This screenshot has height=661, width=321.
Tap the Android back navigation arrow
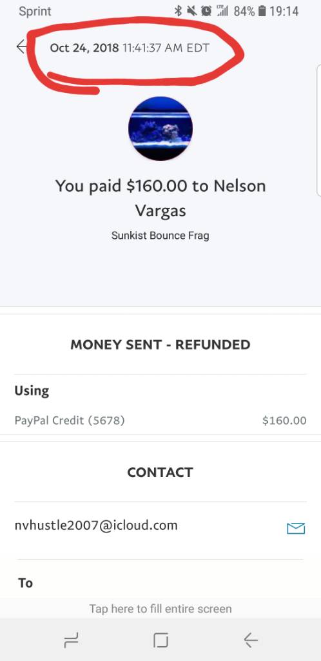point(250,641)
